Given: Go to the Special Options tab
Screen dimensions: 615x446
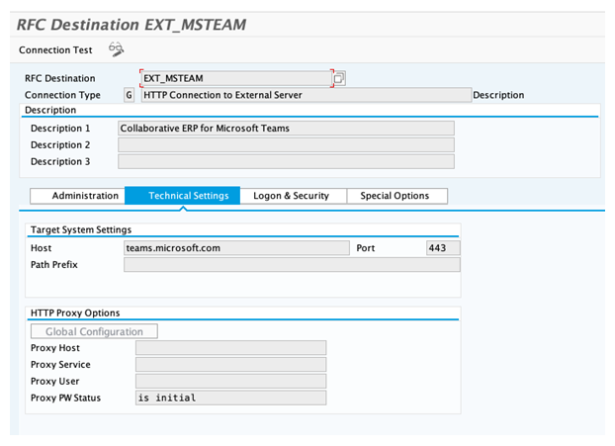Looking at the screenshot, I should [x=395, y=196].
